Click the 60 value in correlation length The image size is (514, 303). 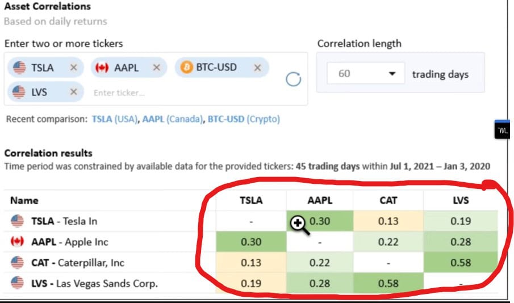[x=344, y=73]
